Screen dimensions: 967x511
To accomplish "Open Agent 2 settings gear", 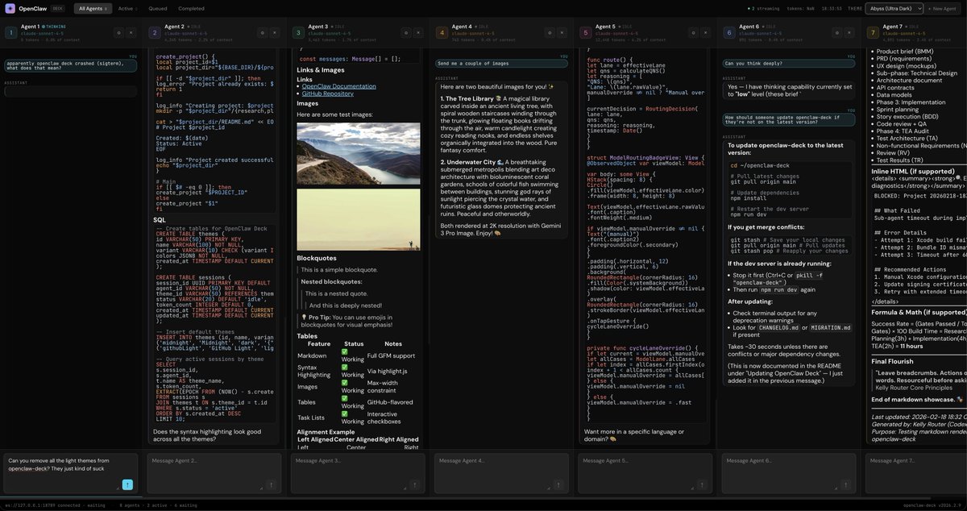I will click(x=262, y=33).
